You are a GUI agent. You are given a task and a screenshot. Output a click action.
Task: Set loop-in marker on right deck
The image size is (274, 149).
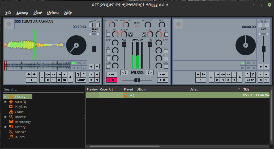247,74
